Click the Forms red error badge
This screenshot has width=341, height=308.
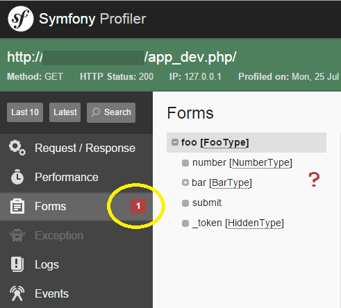138,206
